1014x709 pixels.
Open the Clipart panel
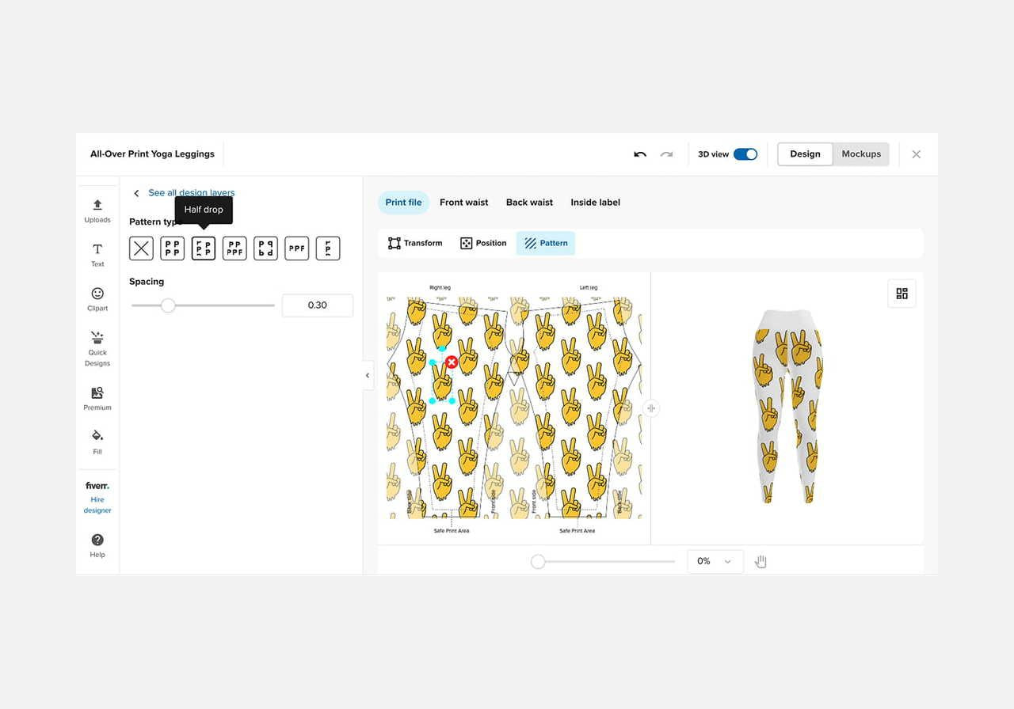[x=97, y=298]
